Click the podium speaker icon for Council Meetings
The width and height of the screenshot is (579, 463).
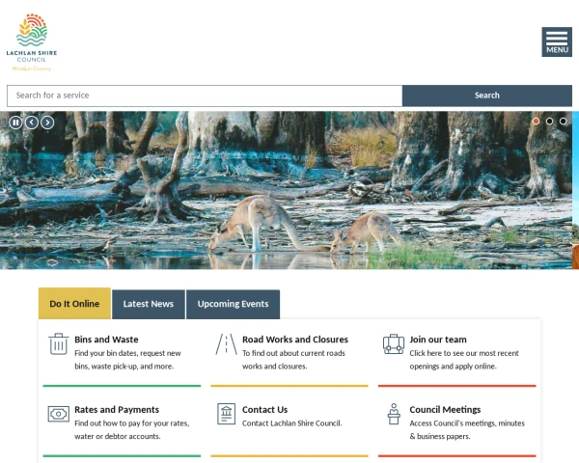point(394,414)
